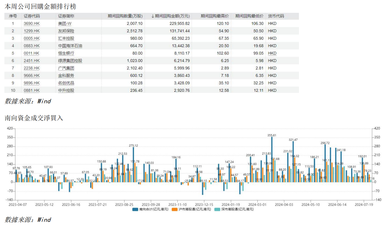Click the 证券代码 column header
Viewport: 383px width, 226px height.
click(32, 16)
